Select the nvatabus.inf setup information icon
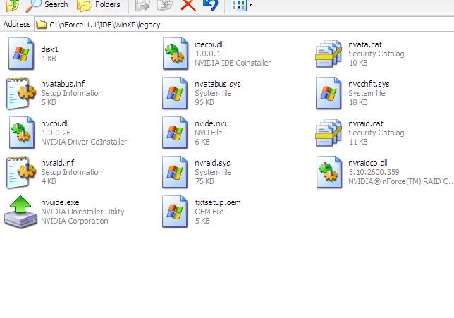The image size is (454, 318). coord(21,93)
